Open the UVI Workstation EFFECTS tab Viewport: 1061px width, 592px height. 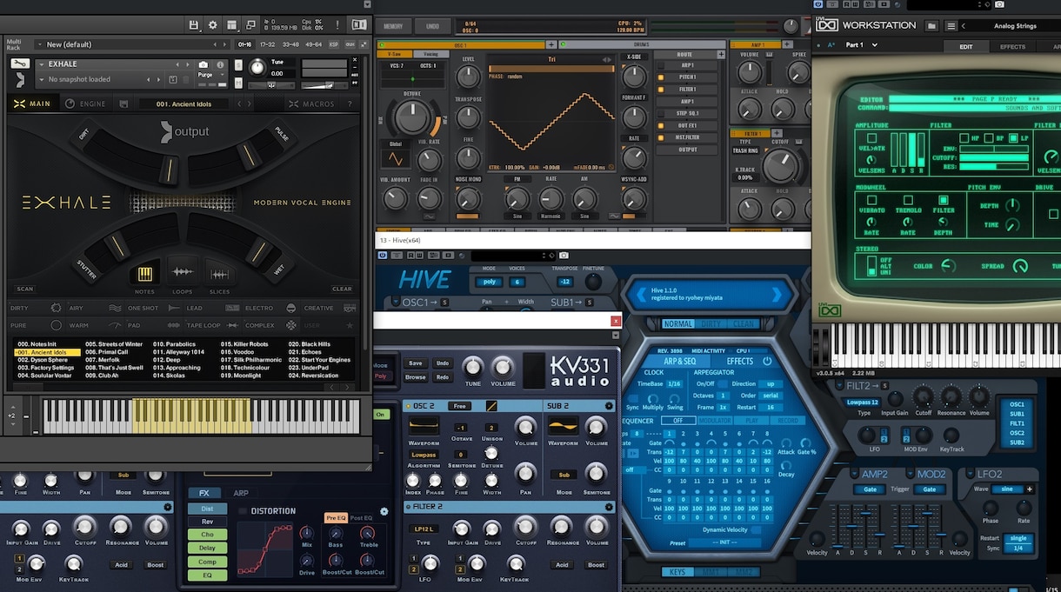[x=1012, y=47]
